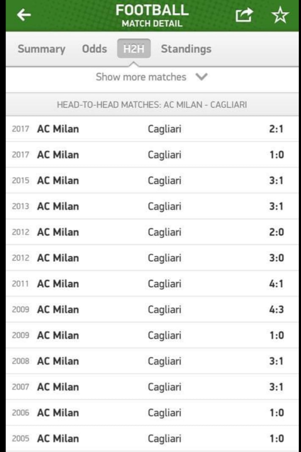
Task: Select the 2012 match ending 2:0
Action: coord(152,232)
